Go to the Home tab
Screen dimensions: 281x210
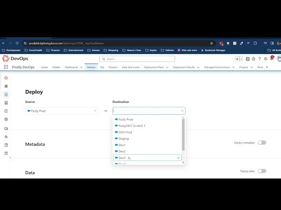[x=44, y=67]
